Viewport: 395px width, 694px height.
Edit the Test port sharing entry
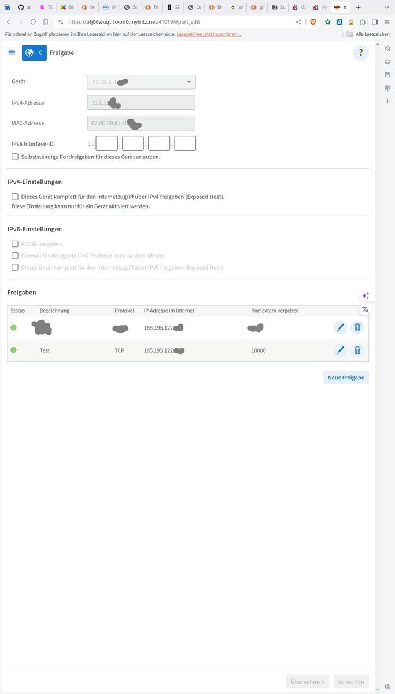coord(341,350)
